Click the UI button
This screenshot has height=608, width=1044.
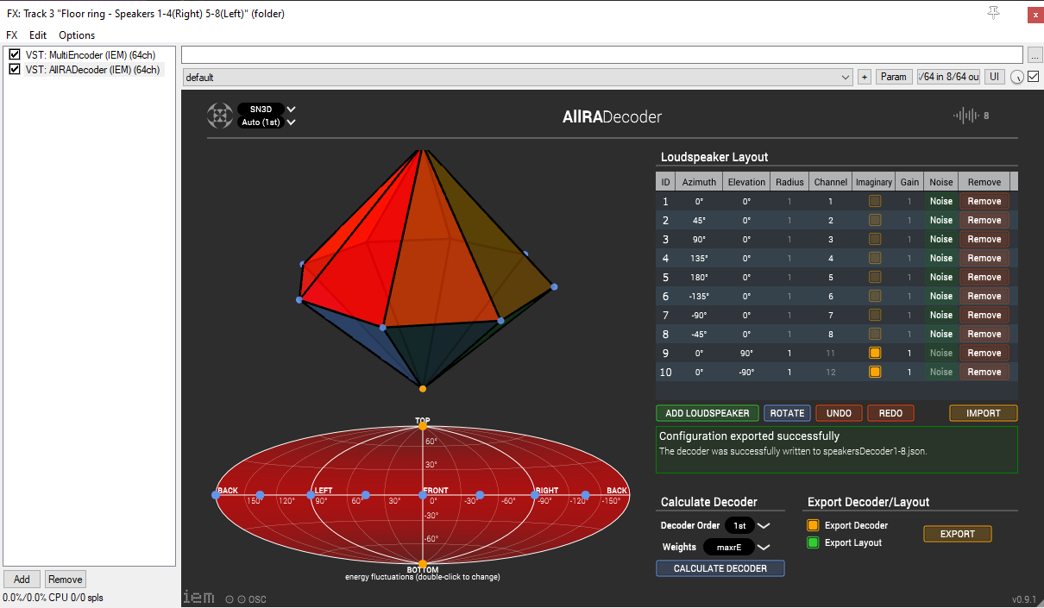(x=995, y=77)
